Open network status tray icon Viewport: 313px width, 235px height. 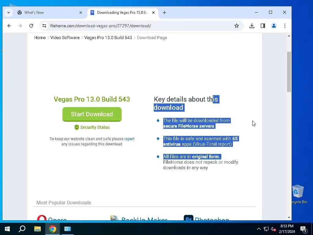(266, 229)
